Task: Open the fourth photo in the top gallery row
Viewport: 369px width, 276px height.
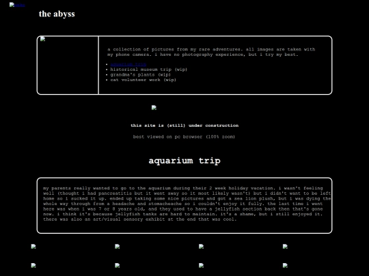Action: point(285,247)
